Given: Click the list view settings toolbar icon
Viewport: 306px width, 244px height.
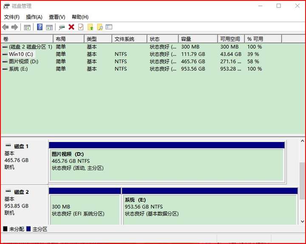Looking at the screenshot, I should (109, 27).
